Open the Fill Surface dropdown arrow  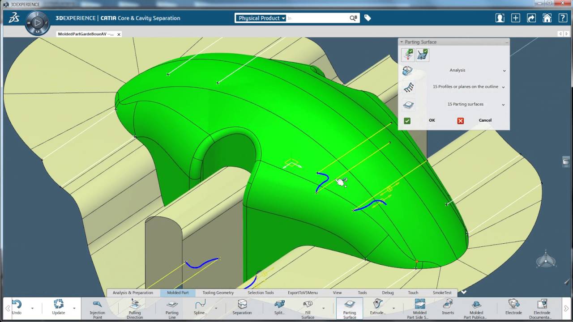coord(323,308)
